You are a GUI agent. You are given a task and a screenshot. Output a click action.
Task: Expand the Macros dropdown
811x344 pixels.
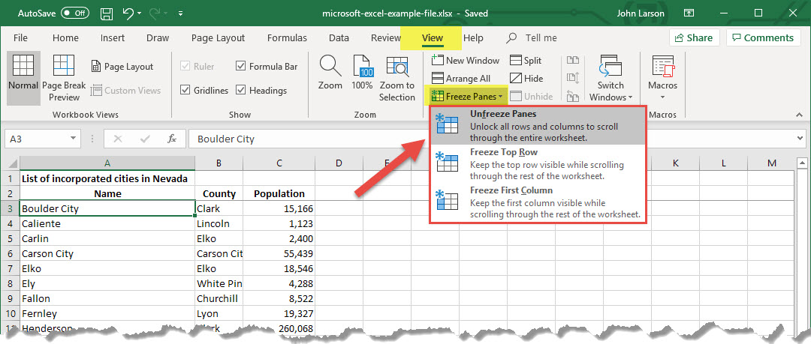click(662, 79)
